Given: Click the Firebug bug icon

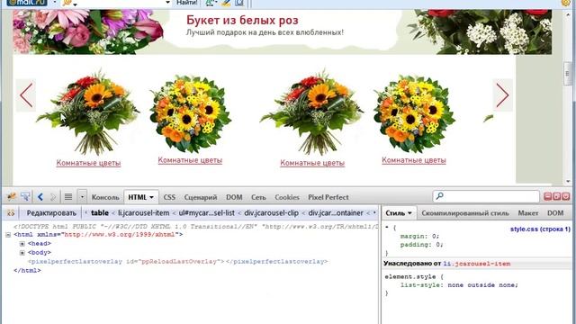Looking at the screenshot, I should click(x=12, y=197).
